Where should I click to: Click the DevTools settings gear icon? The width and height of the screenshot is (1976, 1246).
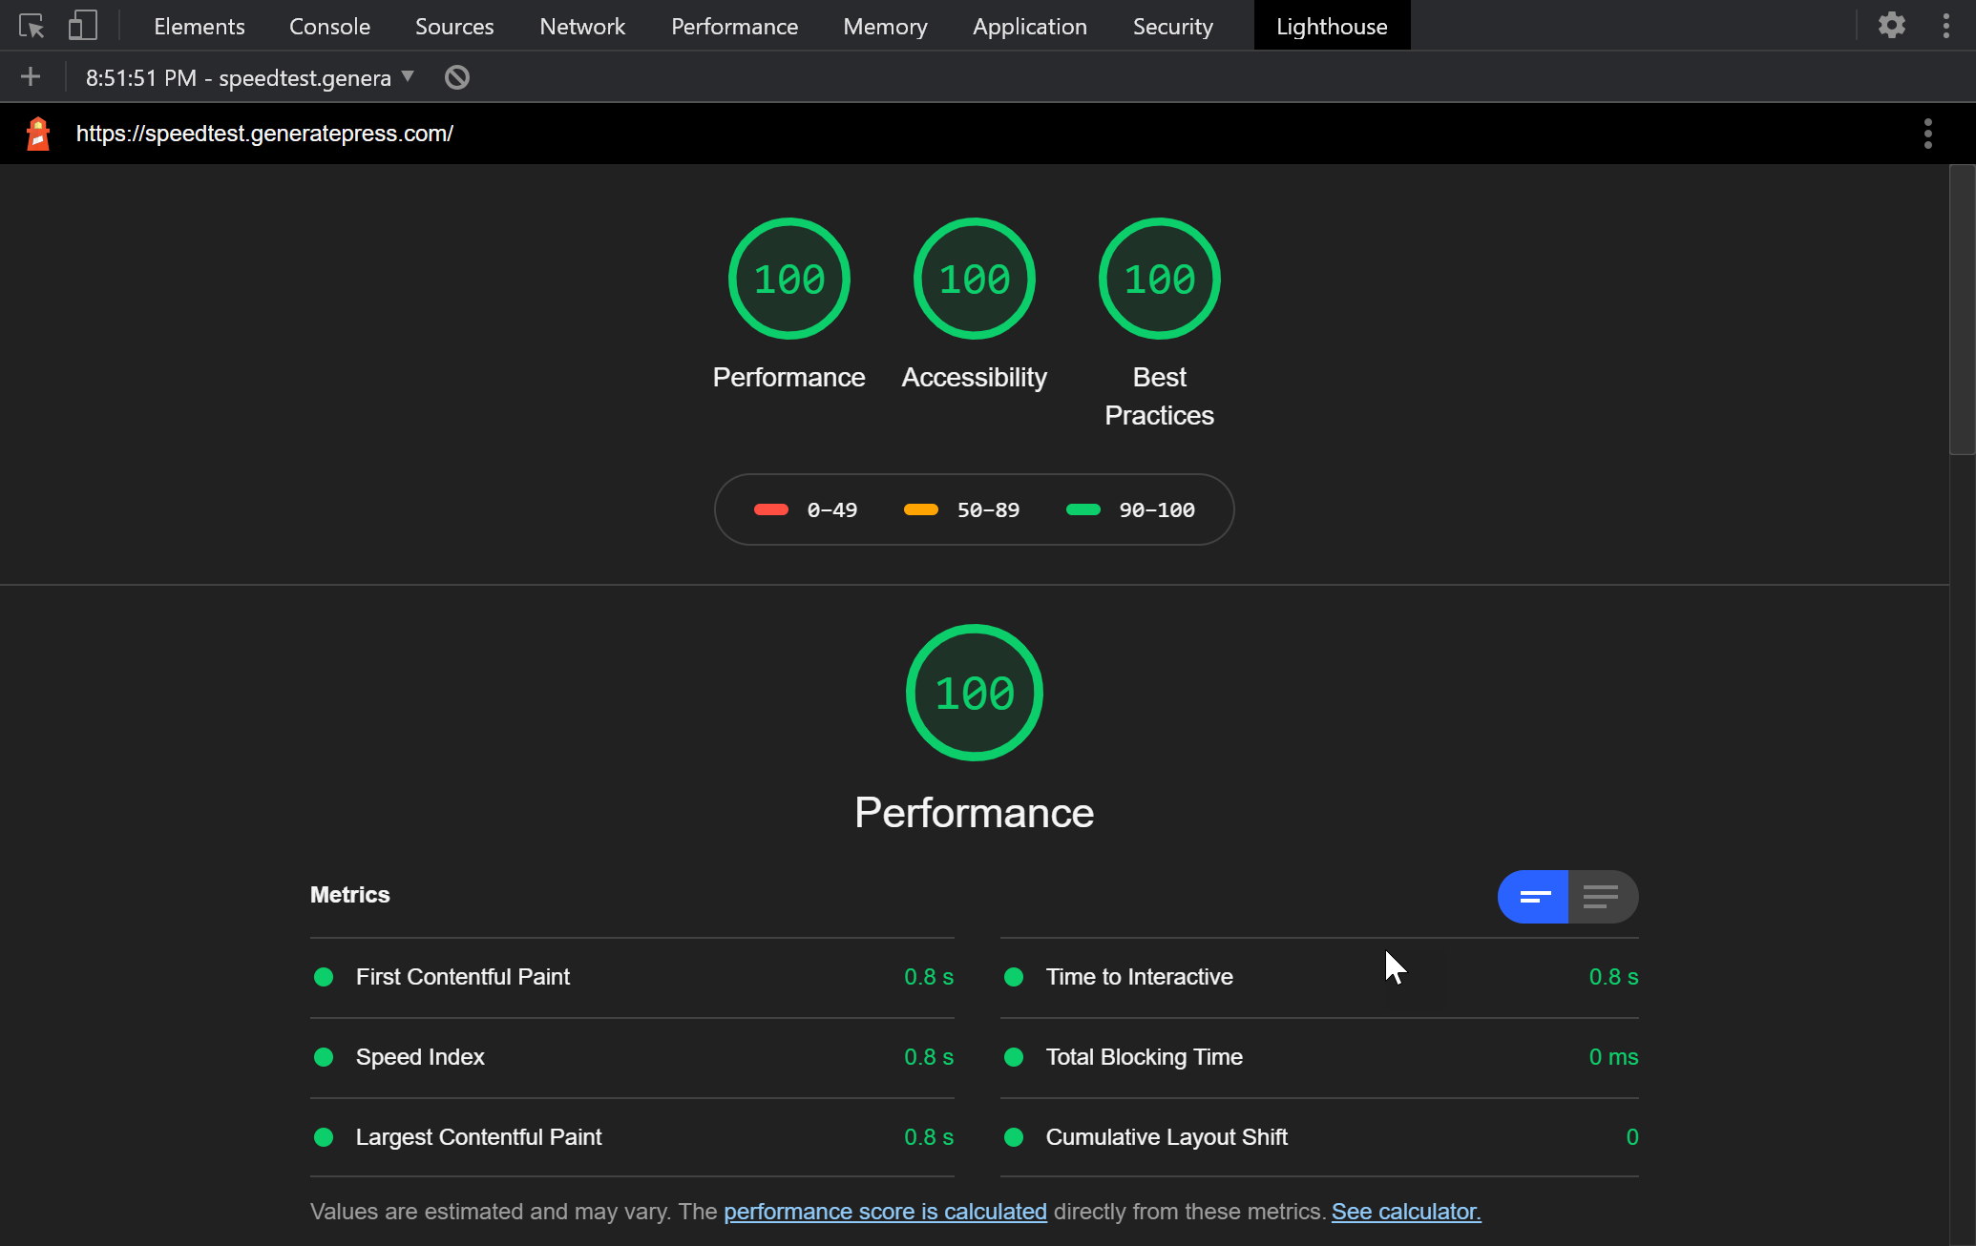1891,25
